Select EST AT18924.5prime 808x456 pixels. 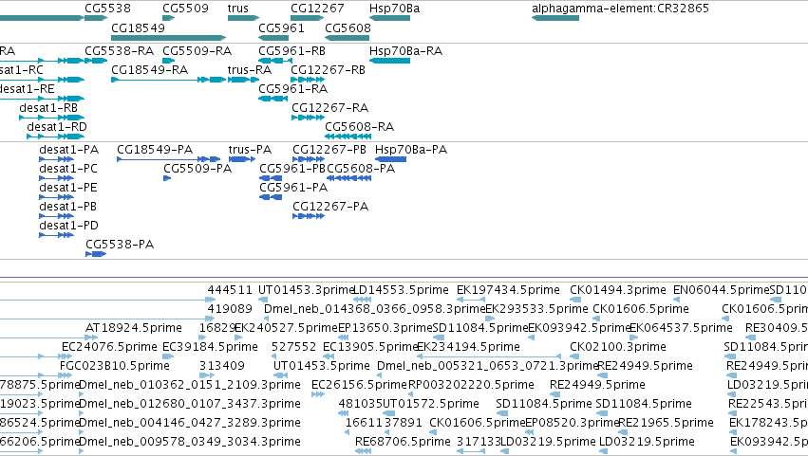pos(134,328)
